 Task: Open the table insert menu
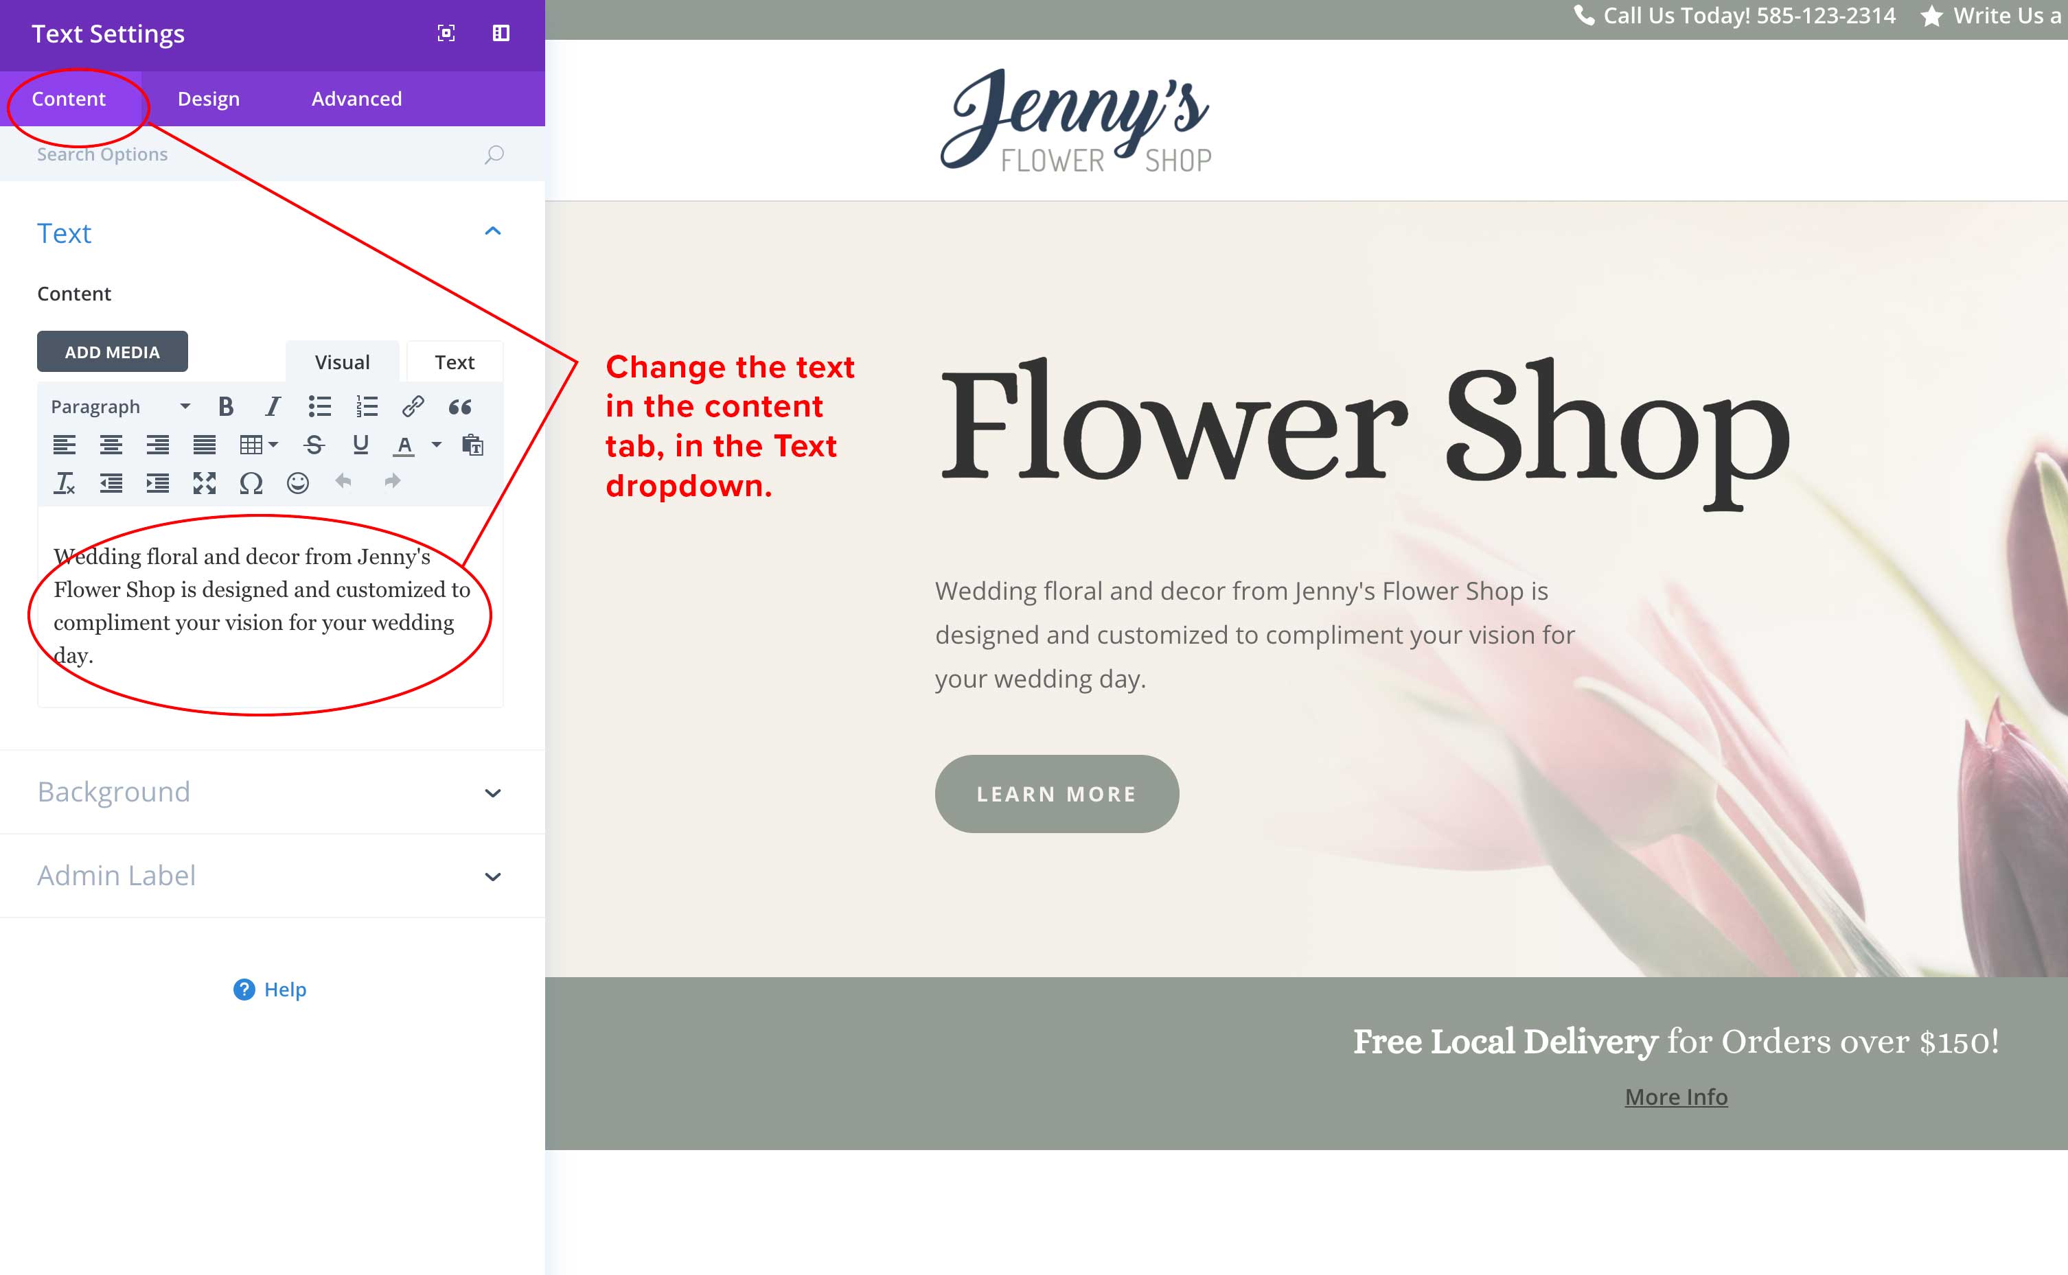(x=258, y=445)
